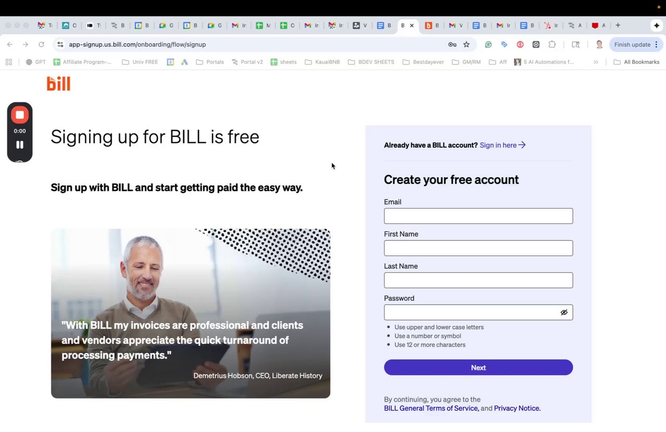The height and width of the screenshot is (432, 666).
Task: Expand the Bestdayever bookmarks folder
Action: click(x=423, y=62)
